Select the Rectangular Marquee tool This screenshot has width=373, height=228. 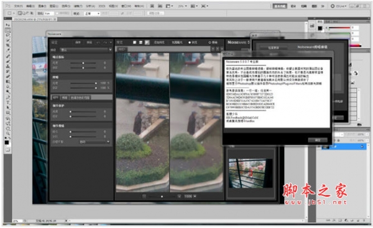click(8, 31)
